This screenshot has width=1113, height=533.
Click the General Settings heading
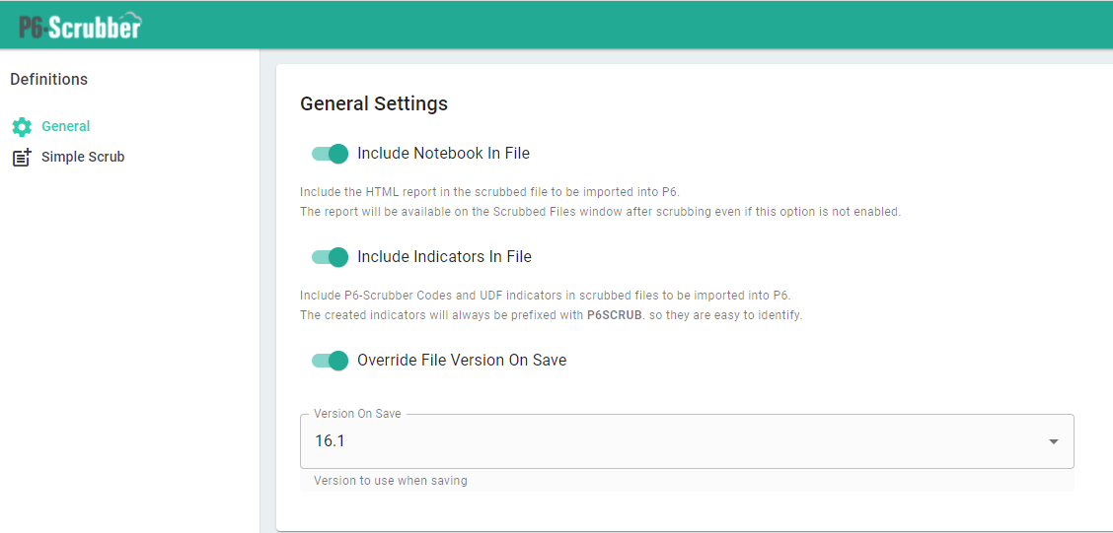pos(373,103)
